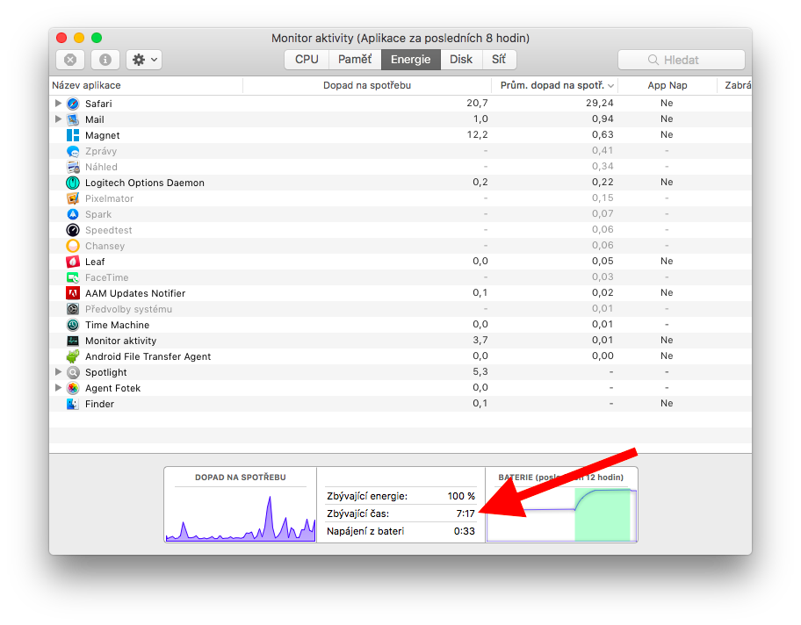The image size is (801, 625).
Task: Zoom the window with green button
Action: coord(97,38)
